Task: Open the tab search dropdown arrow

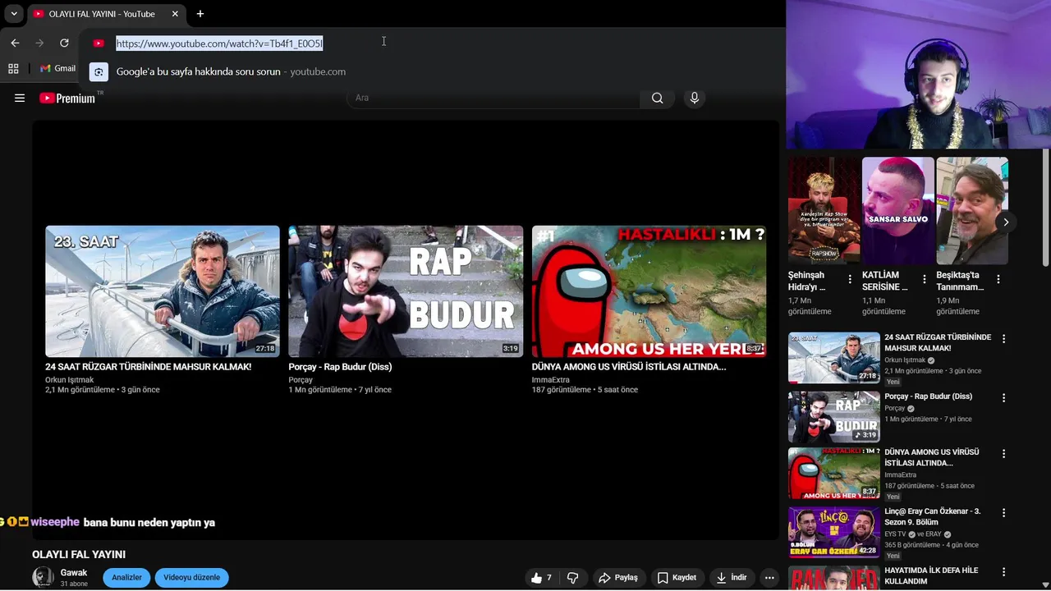Action: coord(14,14)
